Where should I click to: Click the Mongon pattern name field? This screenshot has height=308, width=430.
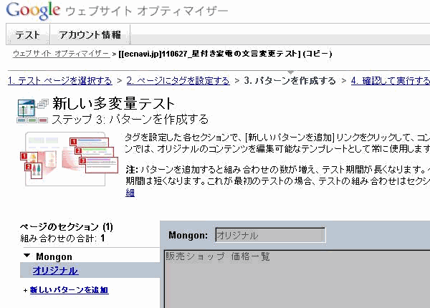click(x=270, y=235)
